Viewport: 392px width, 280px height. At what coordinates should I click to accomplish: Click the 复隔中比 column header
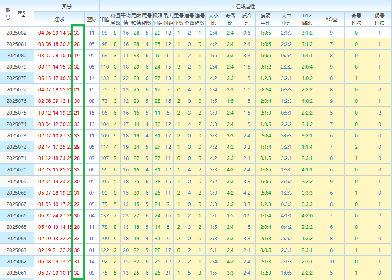pyautogui.click(x=265, y=19)
